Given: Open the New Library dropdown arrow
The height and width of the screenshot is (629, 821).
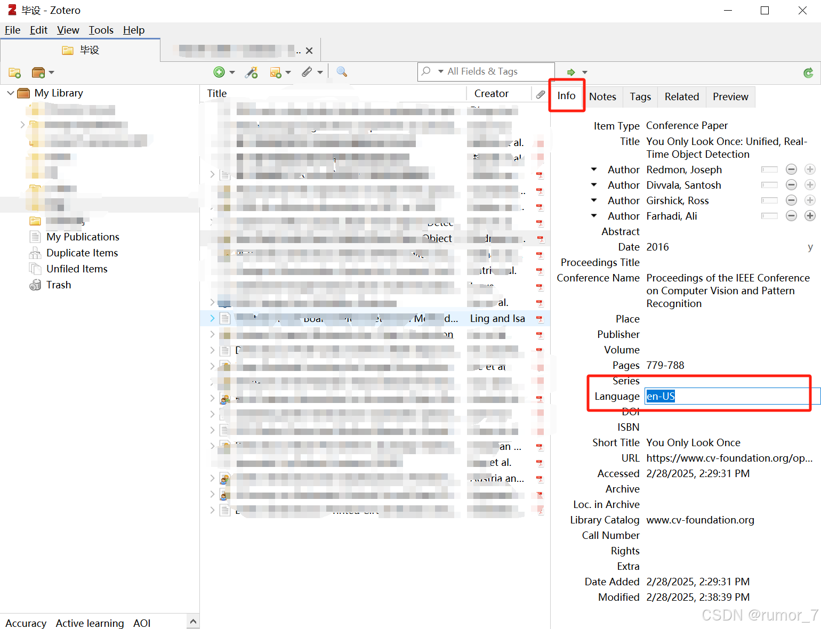Looking at the screenshot, I should tap(51, 72).
